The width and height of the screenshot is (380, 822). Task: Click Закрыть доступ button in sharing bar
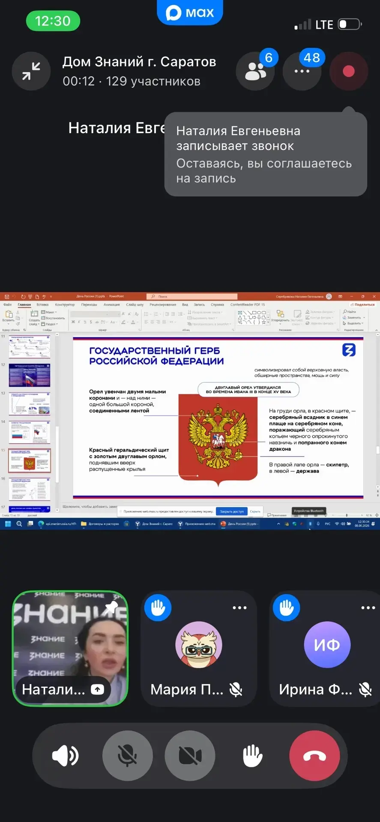(232, 511)
